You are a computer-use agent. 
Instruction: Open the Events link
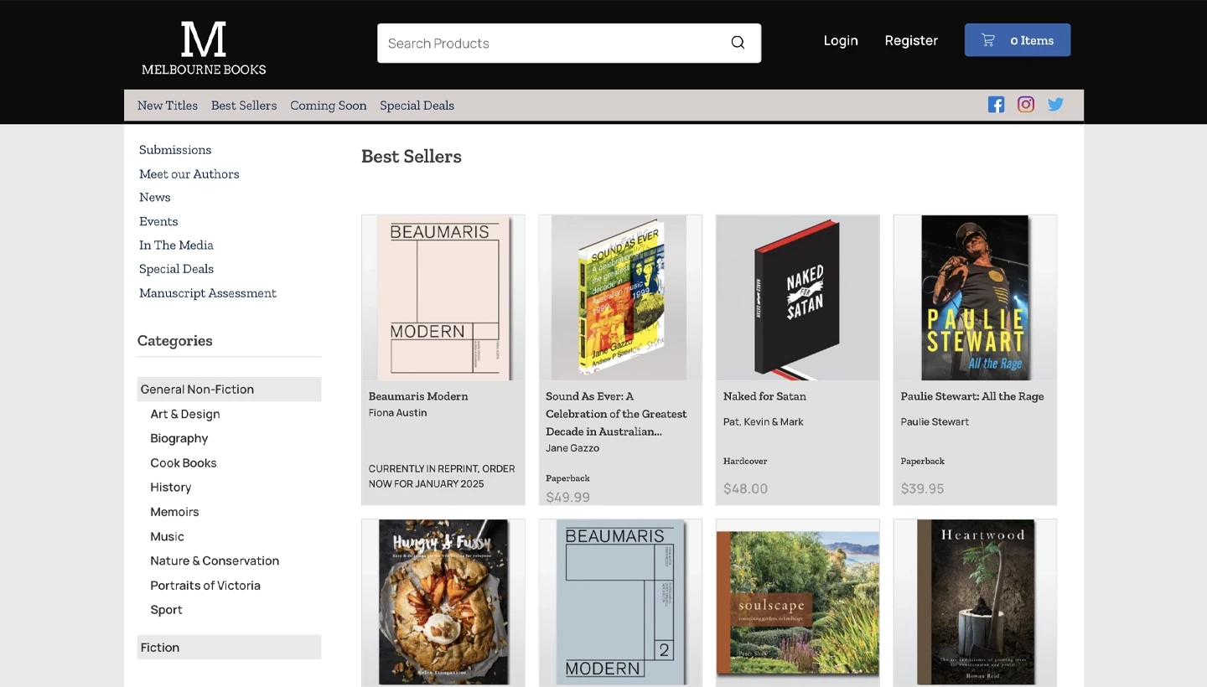158,222
